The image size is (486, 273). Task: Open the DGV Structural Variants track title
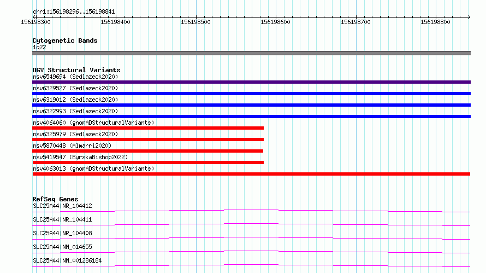76,70
